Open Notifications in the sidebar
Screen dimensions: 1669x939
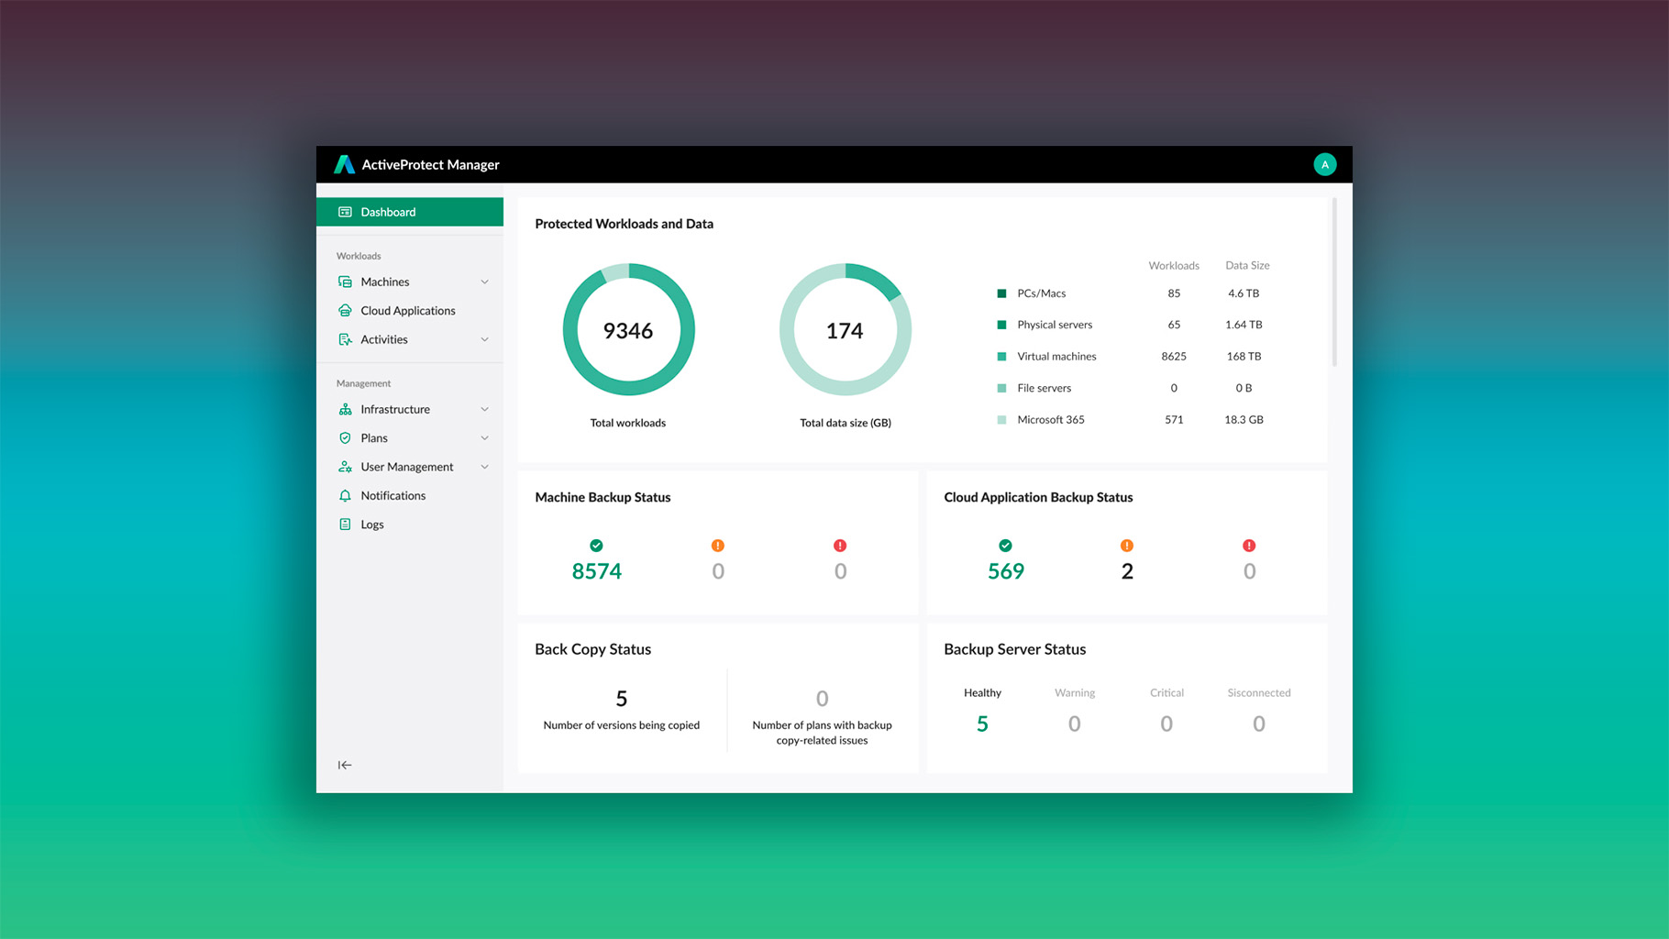[x=410, y=495]
